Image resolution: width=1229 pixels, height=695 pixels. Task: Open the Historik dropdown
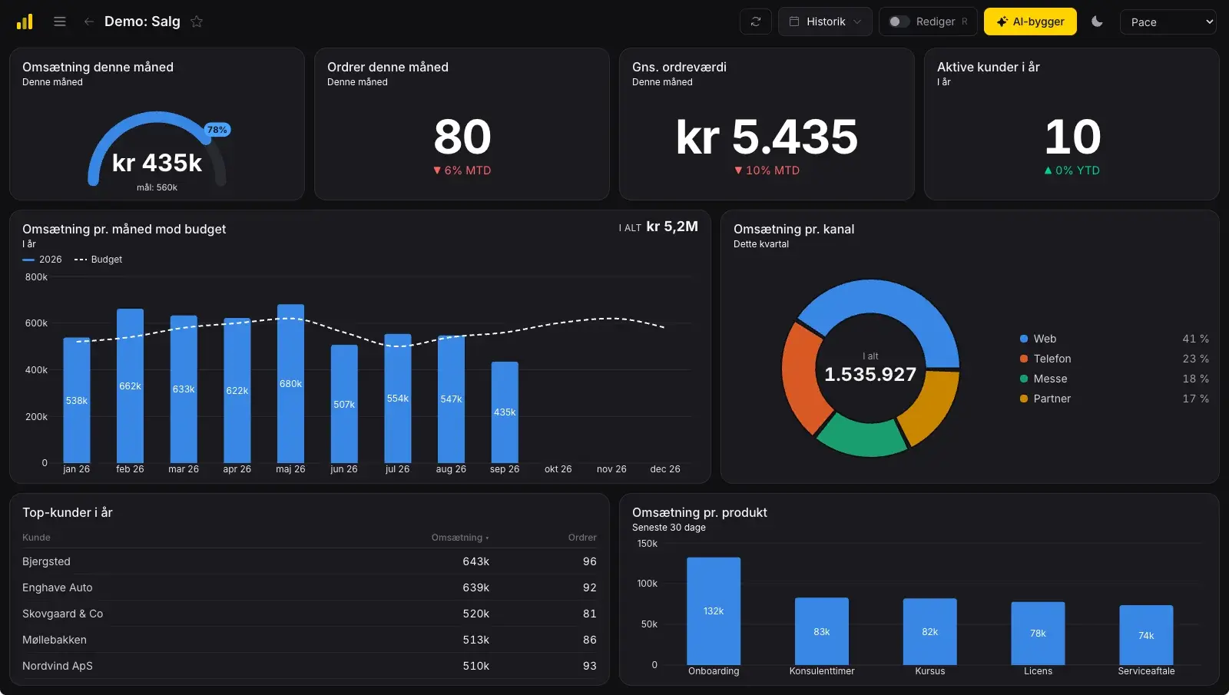825,22
